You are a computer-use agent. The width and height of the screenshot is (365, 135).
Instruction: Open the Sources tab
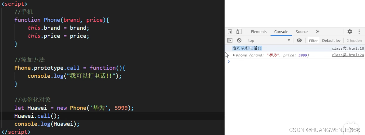click(302, 31)
